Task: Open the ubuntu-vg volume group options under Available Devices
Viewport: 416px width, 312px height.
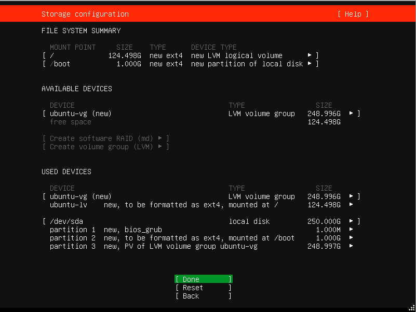Action: pyautogui.click(x=350, y=113)
